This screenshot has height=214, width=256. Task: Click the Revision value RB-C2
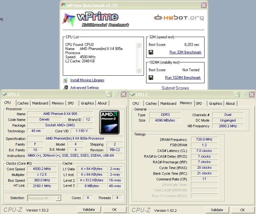tap(115, 150)
